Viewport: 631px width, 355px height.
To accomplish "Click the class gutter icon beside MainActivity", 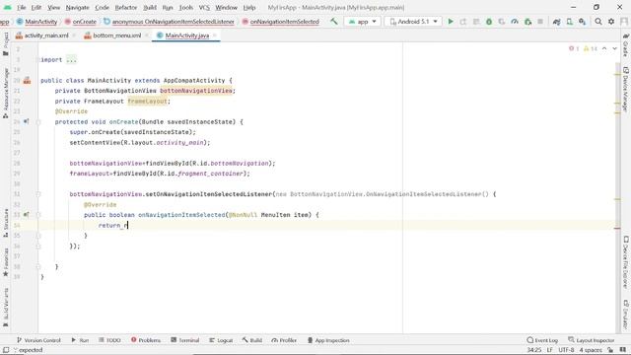I will tap(27, 81).
